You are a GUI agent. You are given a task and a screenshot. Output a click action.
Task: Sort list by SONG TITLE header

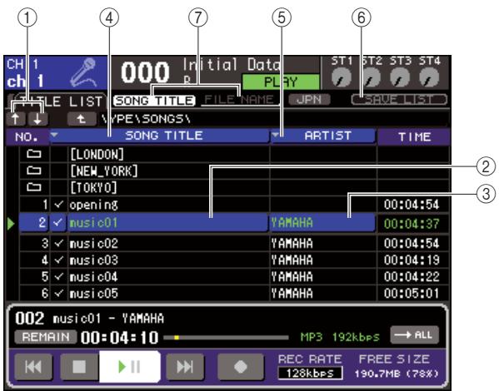tap(159, 136)
